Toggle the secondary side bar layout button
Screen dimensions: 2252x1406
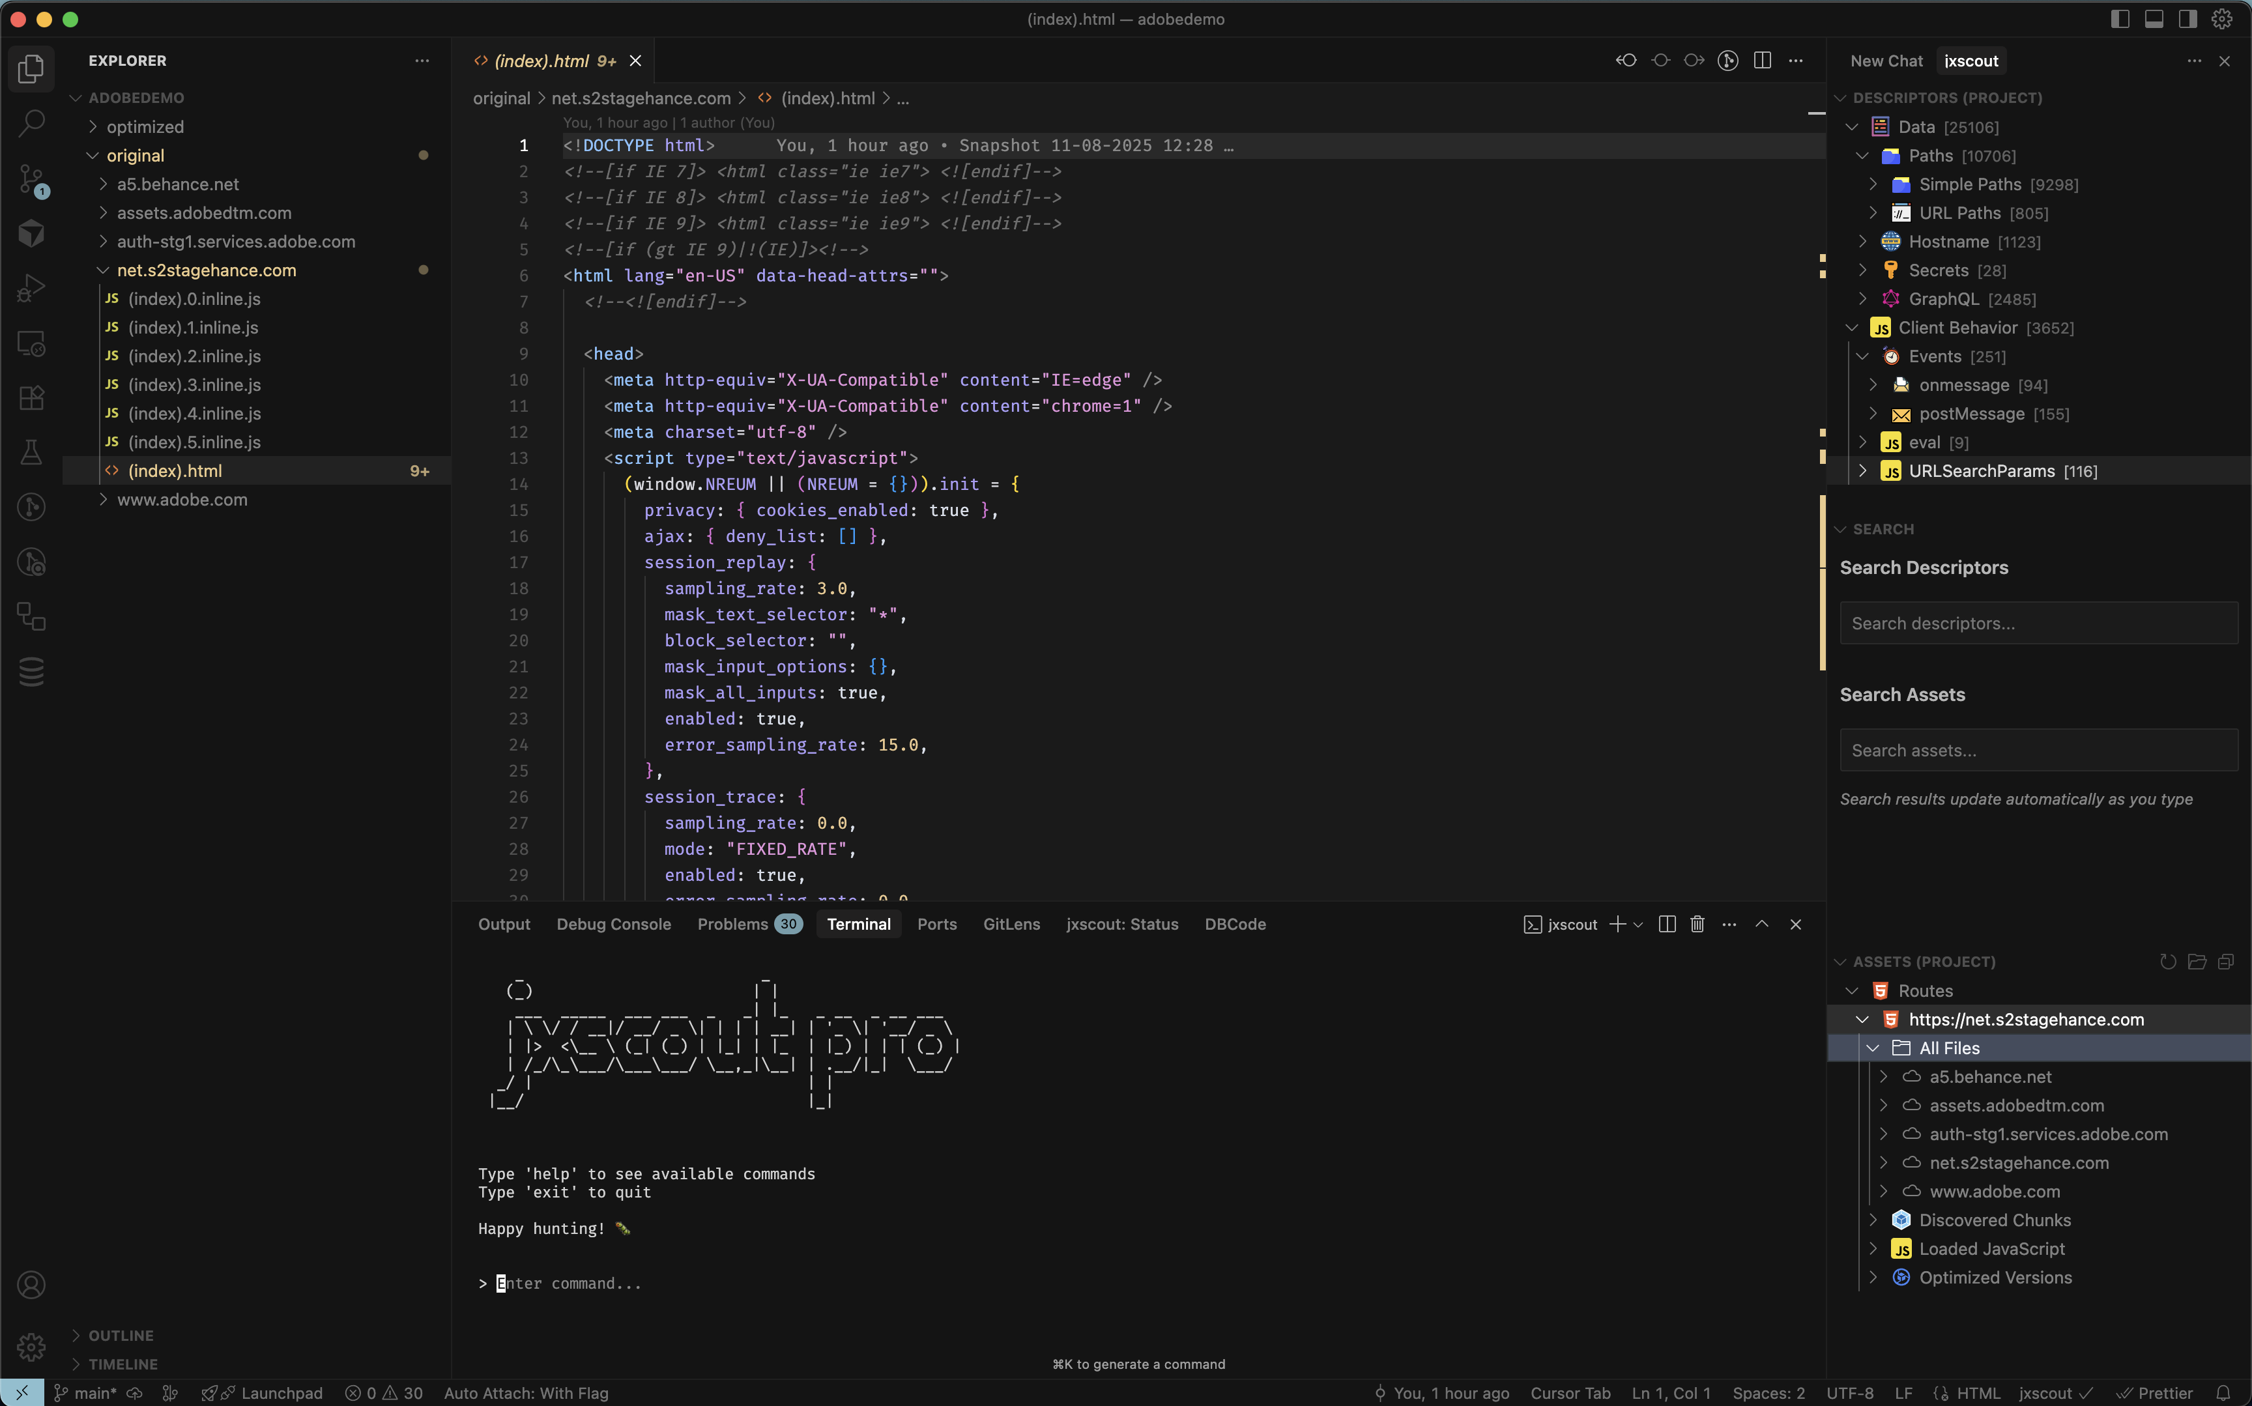click(2188, 19)
